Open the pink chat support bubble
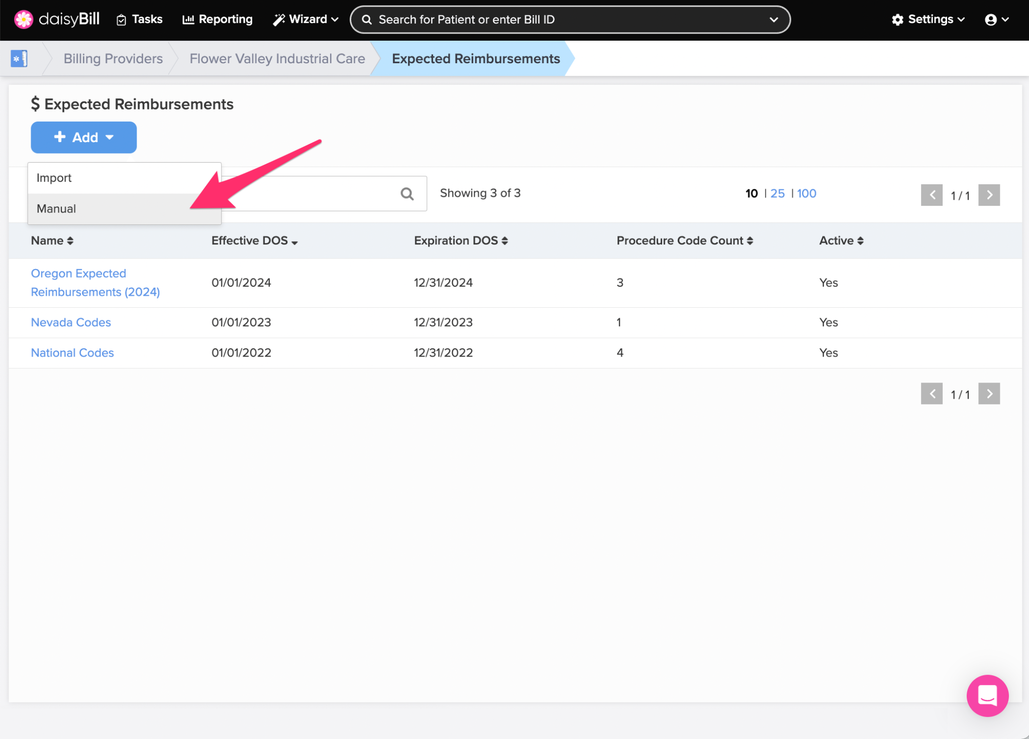This screenshot has width=1029, height=739. 987,695
